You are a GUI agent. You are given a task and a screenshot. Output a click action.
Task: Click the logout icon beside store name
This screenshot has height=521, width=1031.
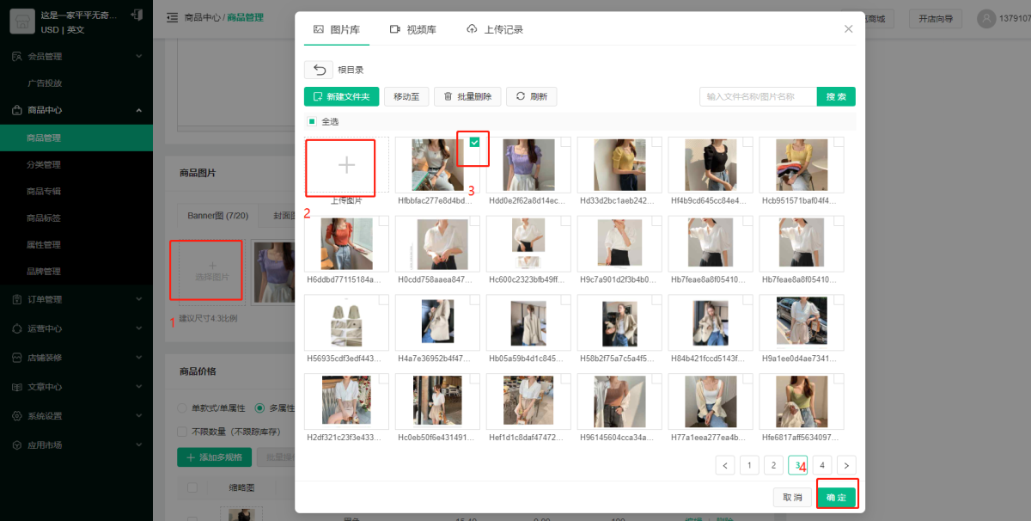click(x=136, y=15)
